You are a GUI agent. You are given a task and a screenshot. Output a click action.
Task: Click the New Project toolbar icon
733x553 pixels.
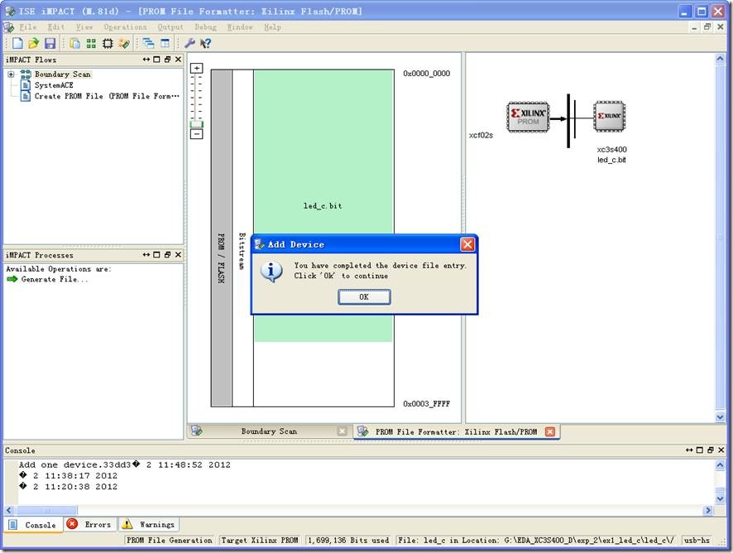17,43
